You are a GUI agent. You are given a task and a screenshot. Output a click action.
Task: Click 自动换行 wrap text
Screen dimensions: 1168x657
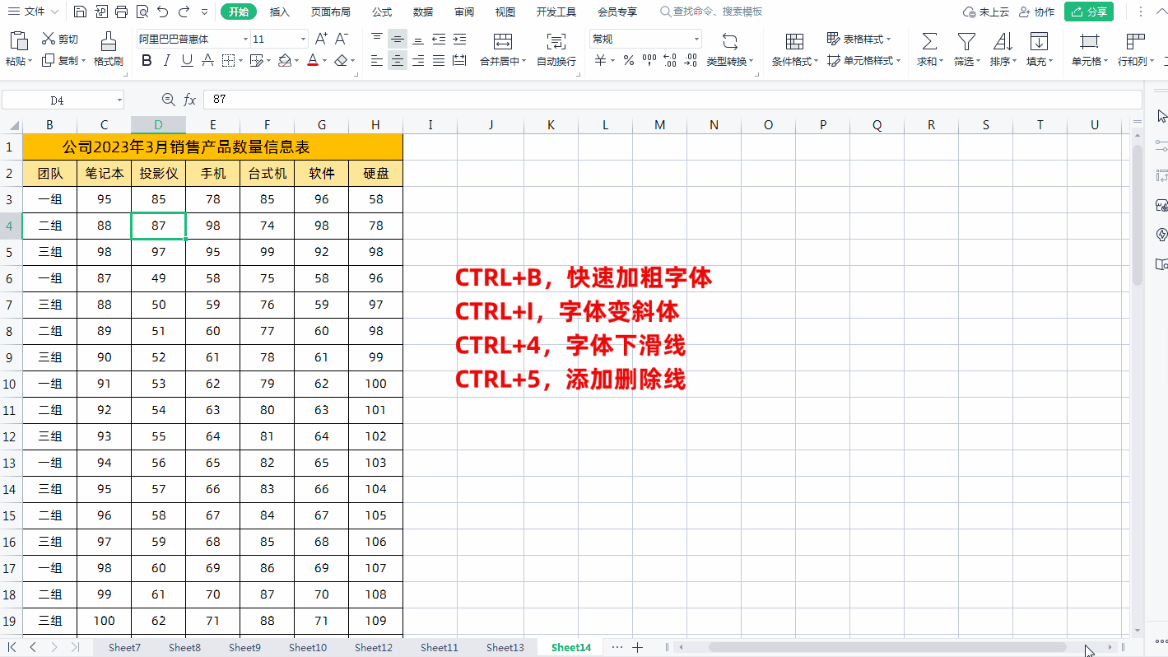coord(556,49)
